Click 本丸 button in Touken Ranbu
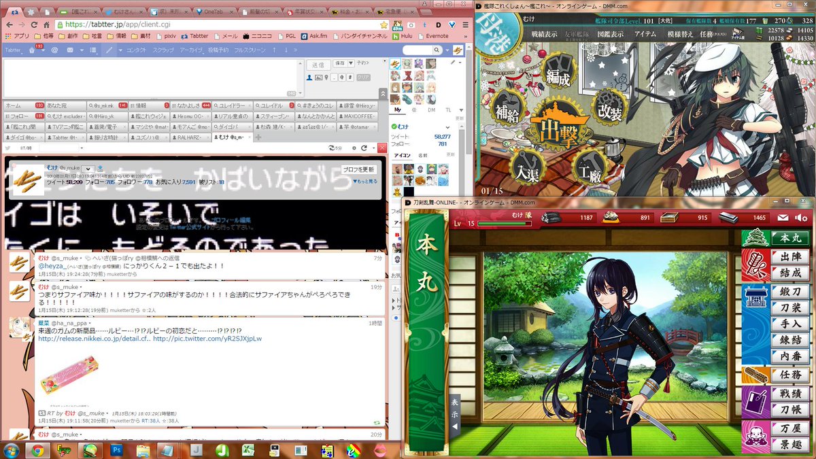 click(790, 239)
